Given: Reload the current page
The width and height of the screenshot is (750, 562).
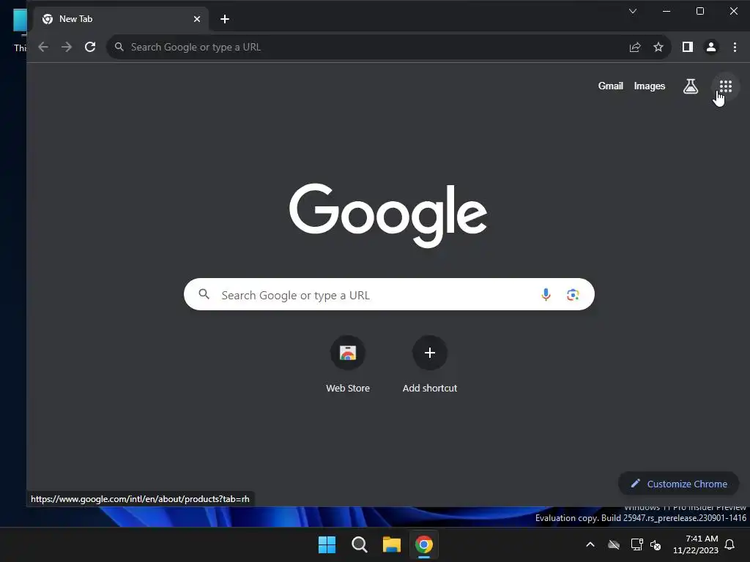Looking at the screenshot, I should pos(90,47).
